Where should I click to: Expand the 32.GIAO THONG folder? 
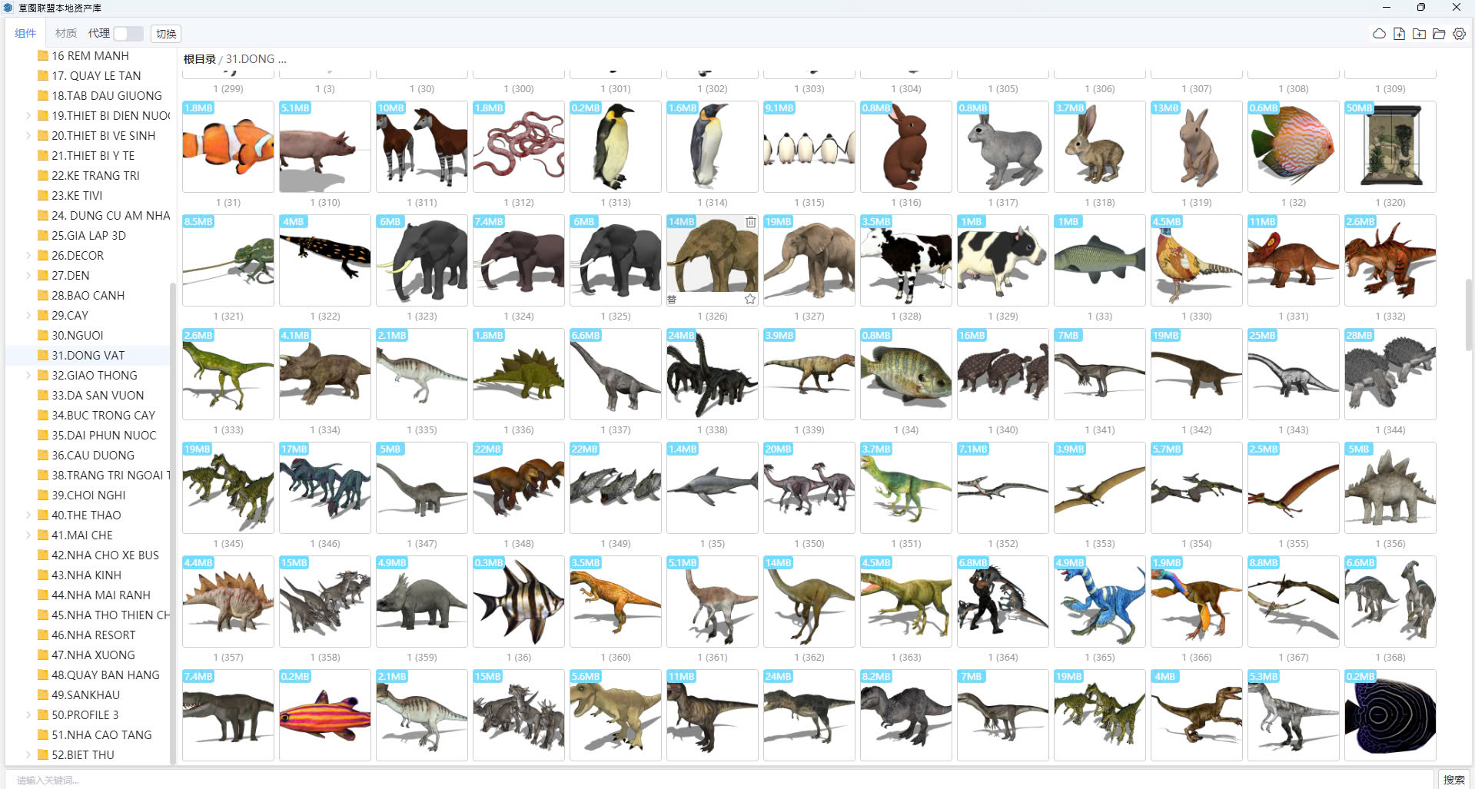point(28,376)
